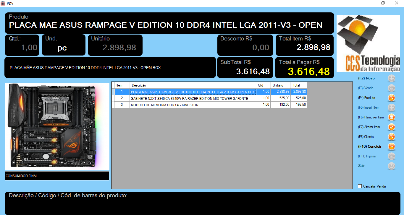
Task: Click the CCS Tecnologia da Informação logo
Action: [369, 43]
